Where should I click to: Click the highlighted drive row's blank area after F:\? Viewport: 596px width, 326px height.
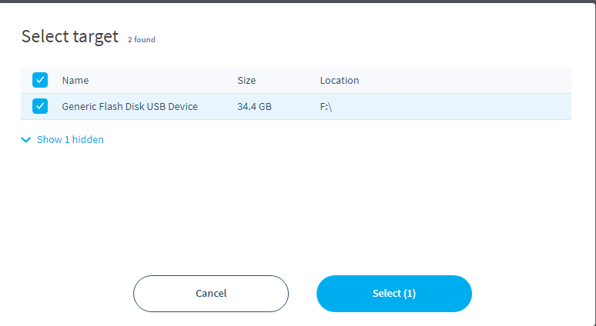(x=452, y=107)
